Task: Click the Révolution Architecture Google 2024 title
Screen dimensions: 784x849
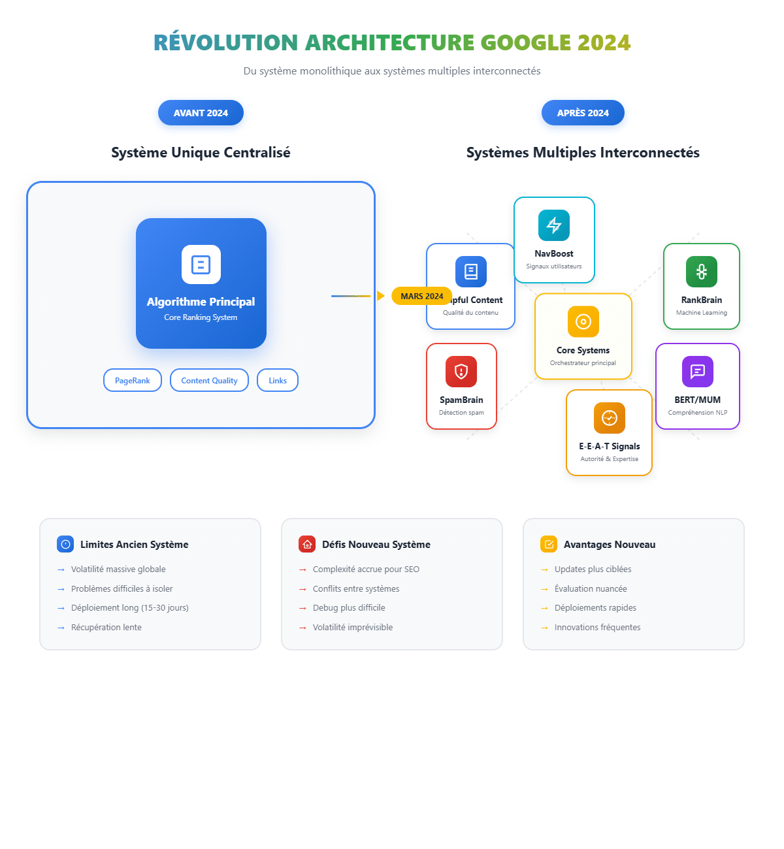Action: tap(392, 42)
